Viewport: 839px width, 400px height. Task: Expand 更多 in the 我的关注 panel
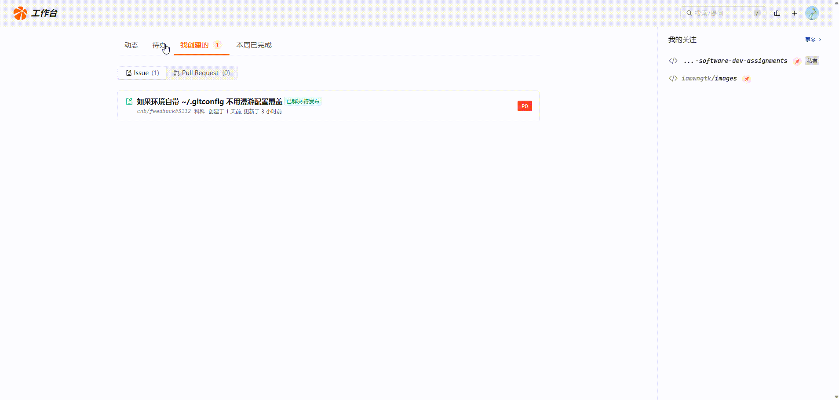coord(812,40)
